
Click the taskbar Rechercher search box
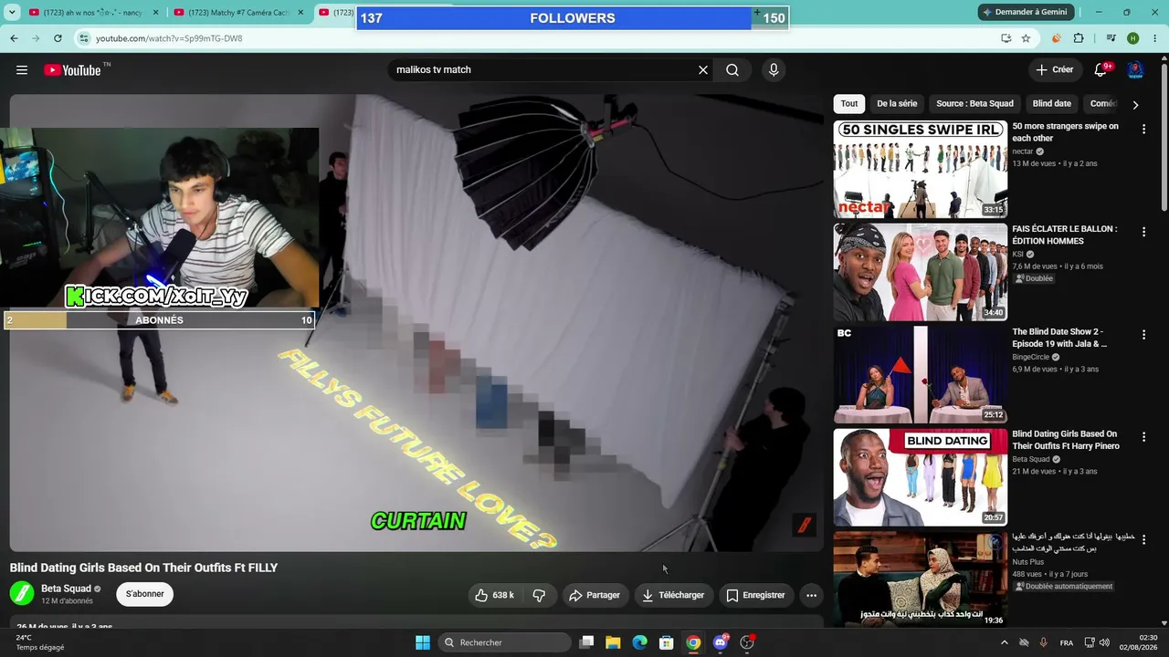pyautogui.click(x=505, y=642)
